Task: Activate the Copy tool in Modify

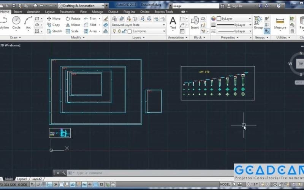Action: pos(53,25)
